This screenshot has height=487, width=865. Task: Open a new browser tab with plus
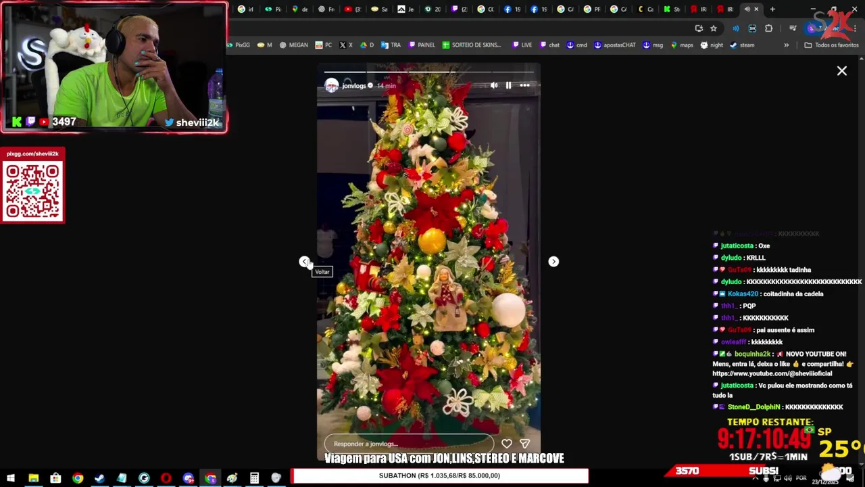772,9
